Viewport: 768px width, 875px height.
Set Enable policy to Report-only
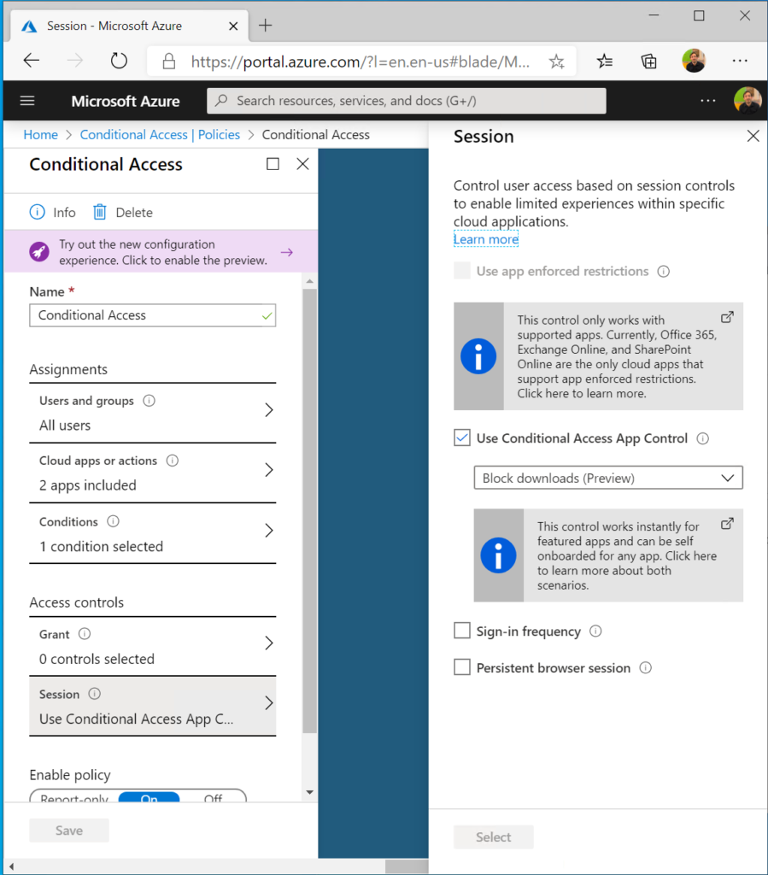tap(74, 797)
